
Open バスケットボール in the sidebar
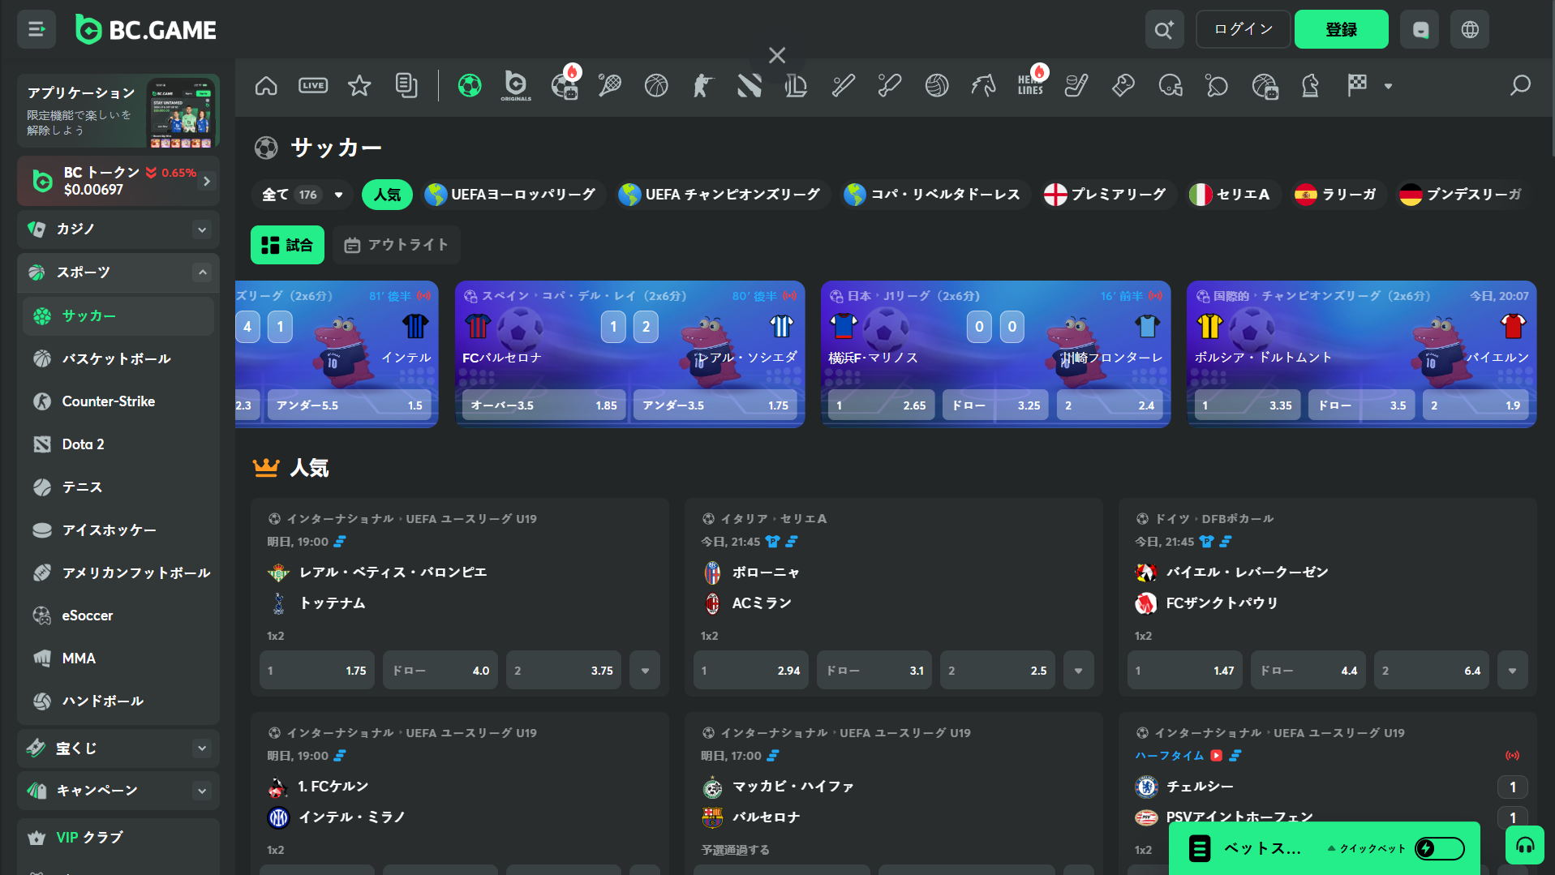118,358
